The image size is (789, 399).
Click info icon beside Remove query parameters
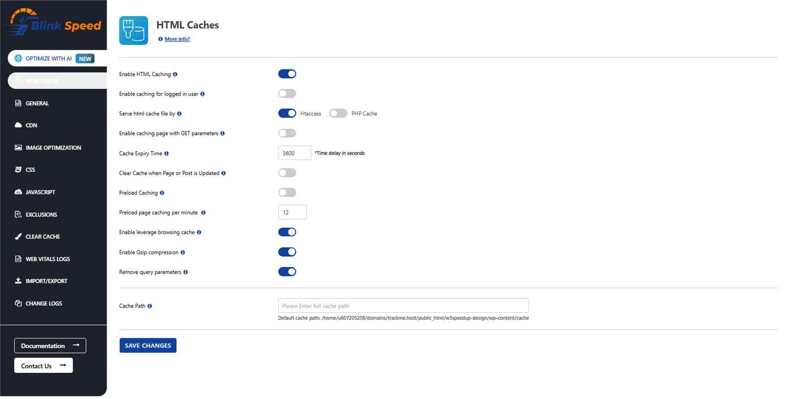click(x=186, y=272)
